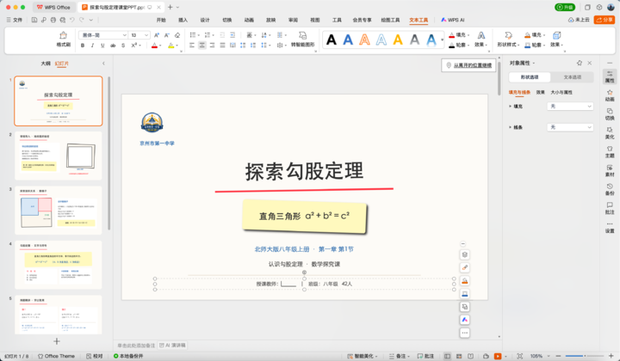Pin the 对象属性 panel
Screen dimensions: 620x361
pyautogui.click(x=580, y=63)
